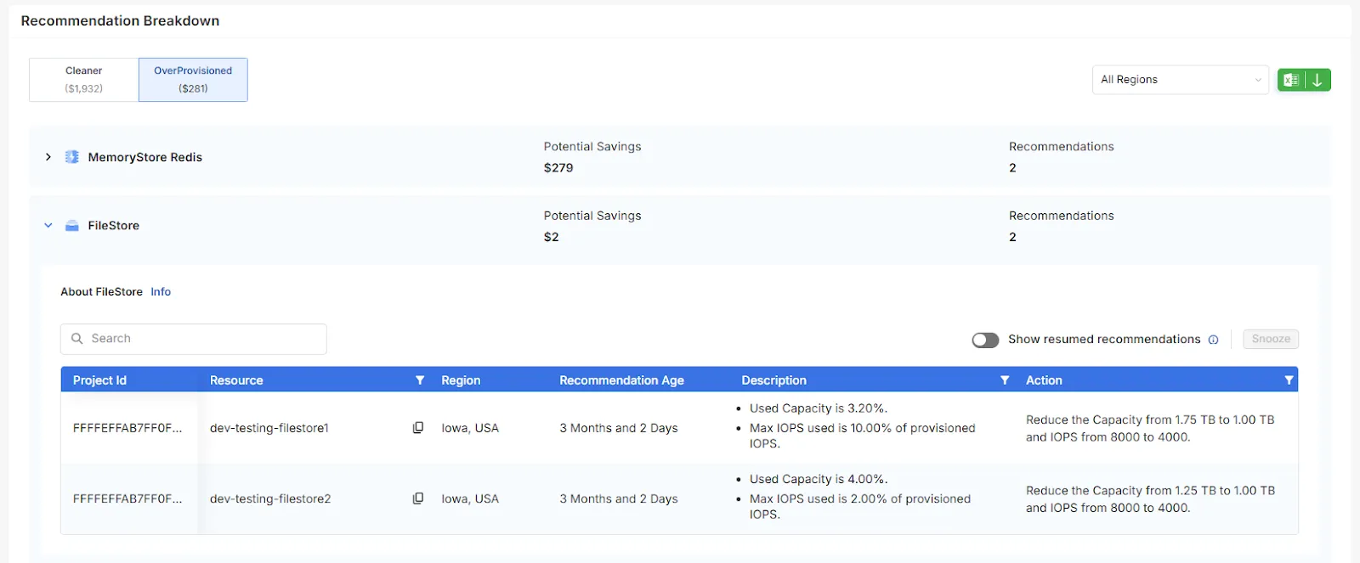This screenshot has width=1360, height=563.
Task: Click the MemoryStore Redis label
Action: tap(145, 157)
